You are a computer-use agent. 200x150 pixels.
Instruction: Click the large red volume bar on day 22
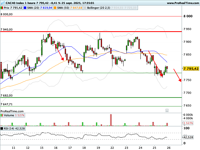pos(111,120)
